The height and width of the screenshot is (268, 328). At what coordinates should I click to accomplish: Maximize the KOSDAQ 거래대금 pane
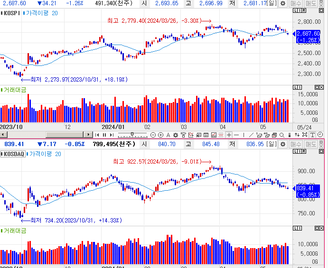[317, 228]
